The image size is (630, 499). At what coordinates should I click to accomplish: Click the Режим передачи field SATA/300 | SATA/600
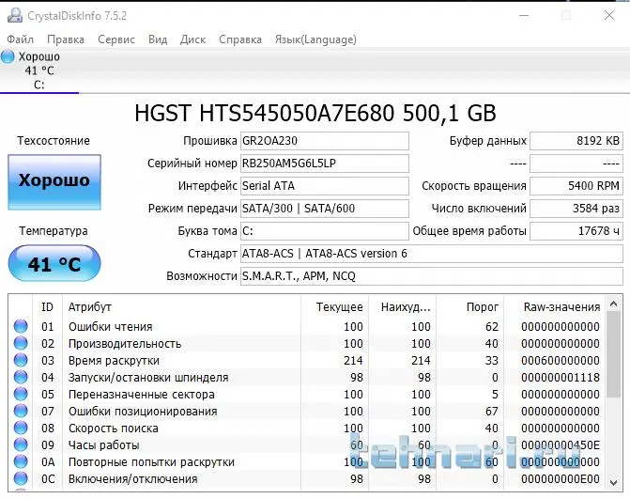(325, 209)
